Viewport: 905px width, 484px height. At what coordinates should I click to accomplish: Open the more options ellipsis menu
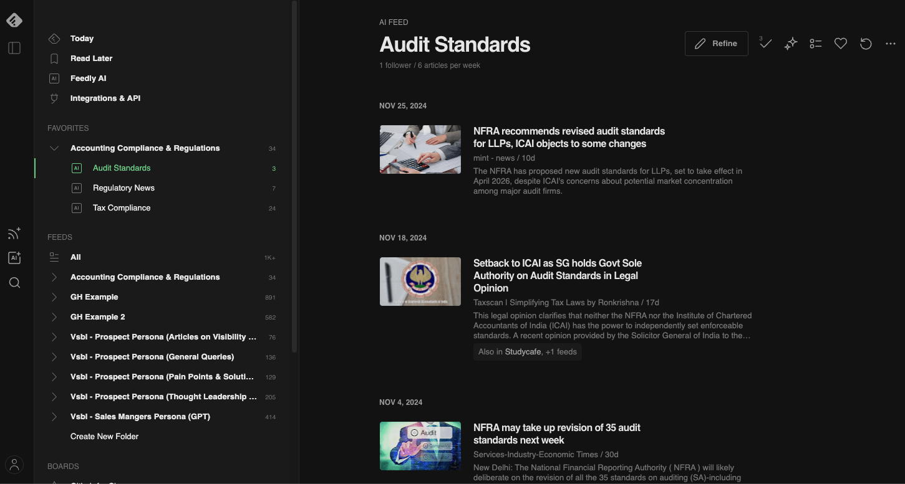pos(891,44)
